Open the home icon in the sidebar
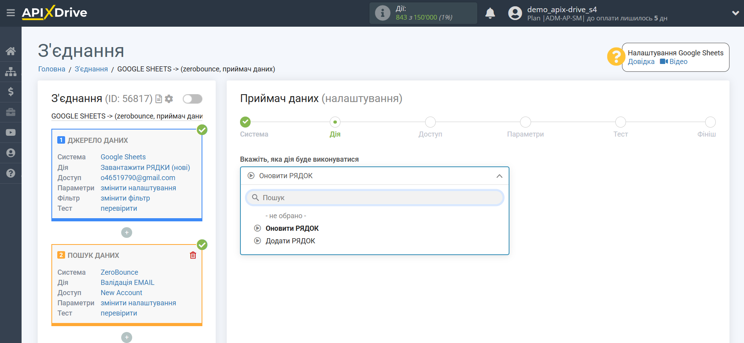This screenshot has height=343, width=744. (x=11, y=51)
